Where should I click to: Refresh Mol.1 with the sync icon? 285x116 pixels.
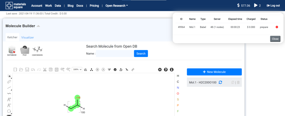click(x=220, y=82)
